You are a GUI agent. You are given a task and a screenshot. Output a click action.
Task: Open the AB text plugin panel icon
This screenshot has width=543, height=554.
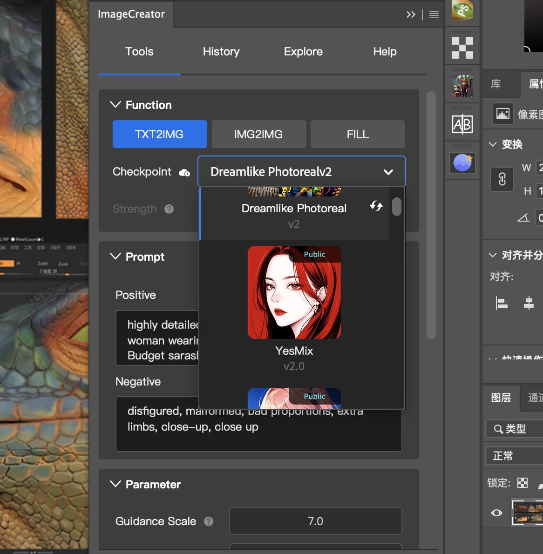pos(462,124)
